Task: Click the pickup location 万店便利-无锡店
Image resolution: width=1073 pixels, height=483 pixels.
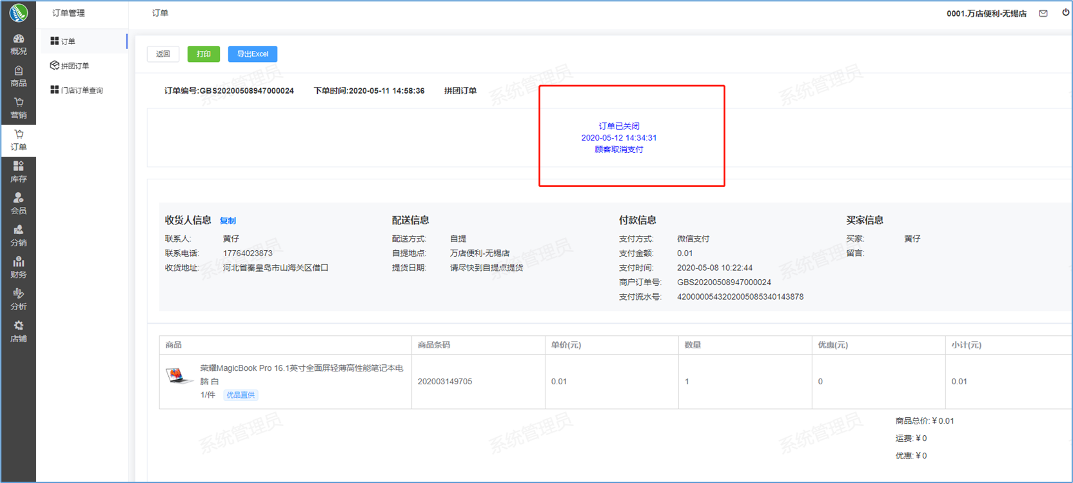Action: click(x=480, y=253)
